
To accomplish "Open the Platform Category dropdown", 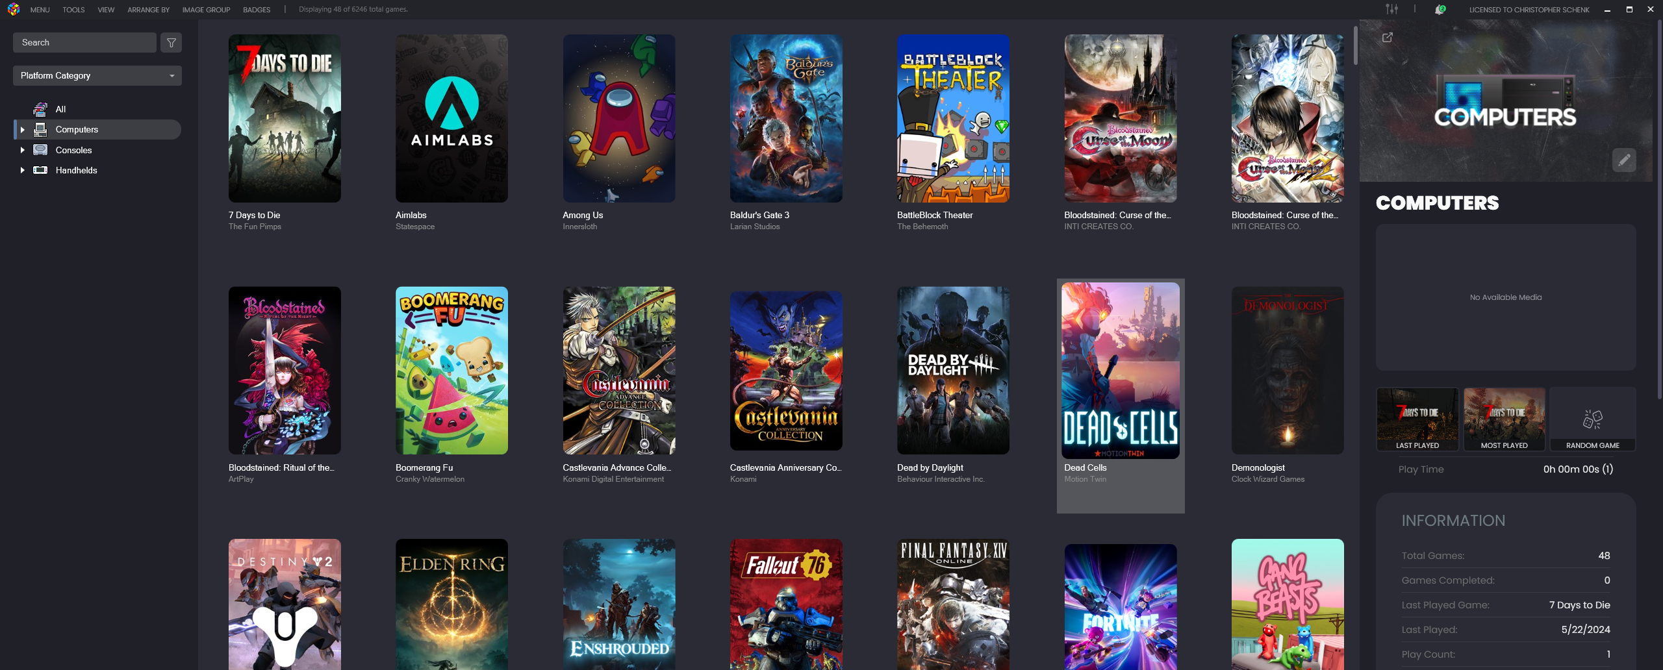I will tap(97, 75).
